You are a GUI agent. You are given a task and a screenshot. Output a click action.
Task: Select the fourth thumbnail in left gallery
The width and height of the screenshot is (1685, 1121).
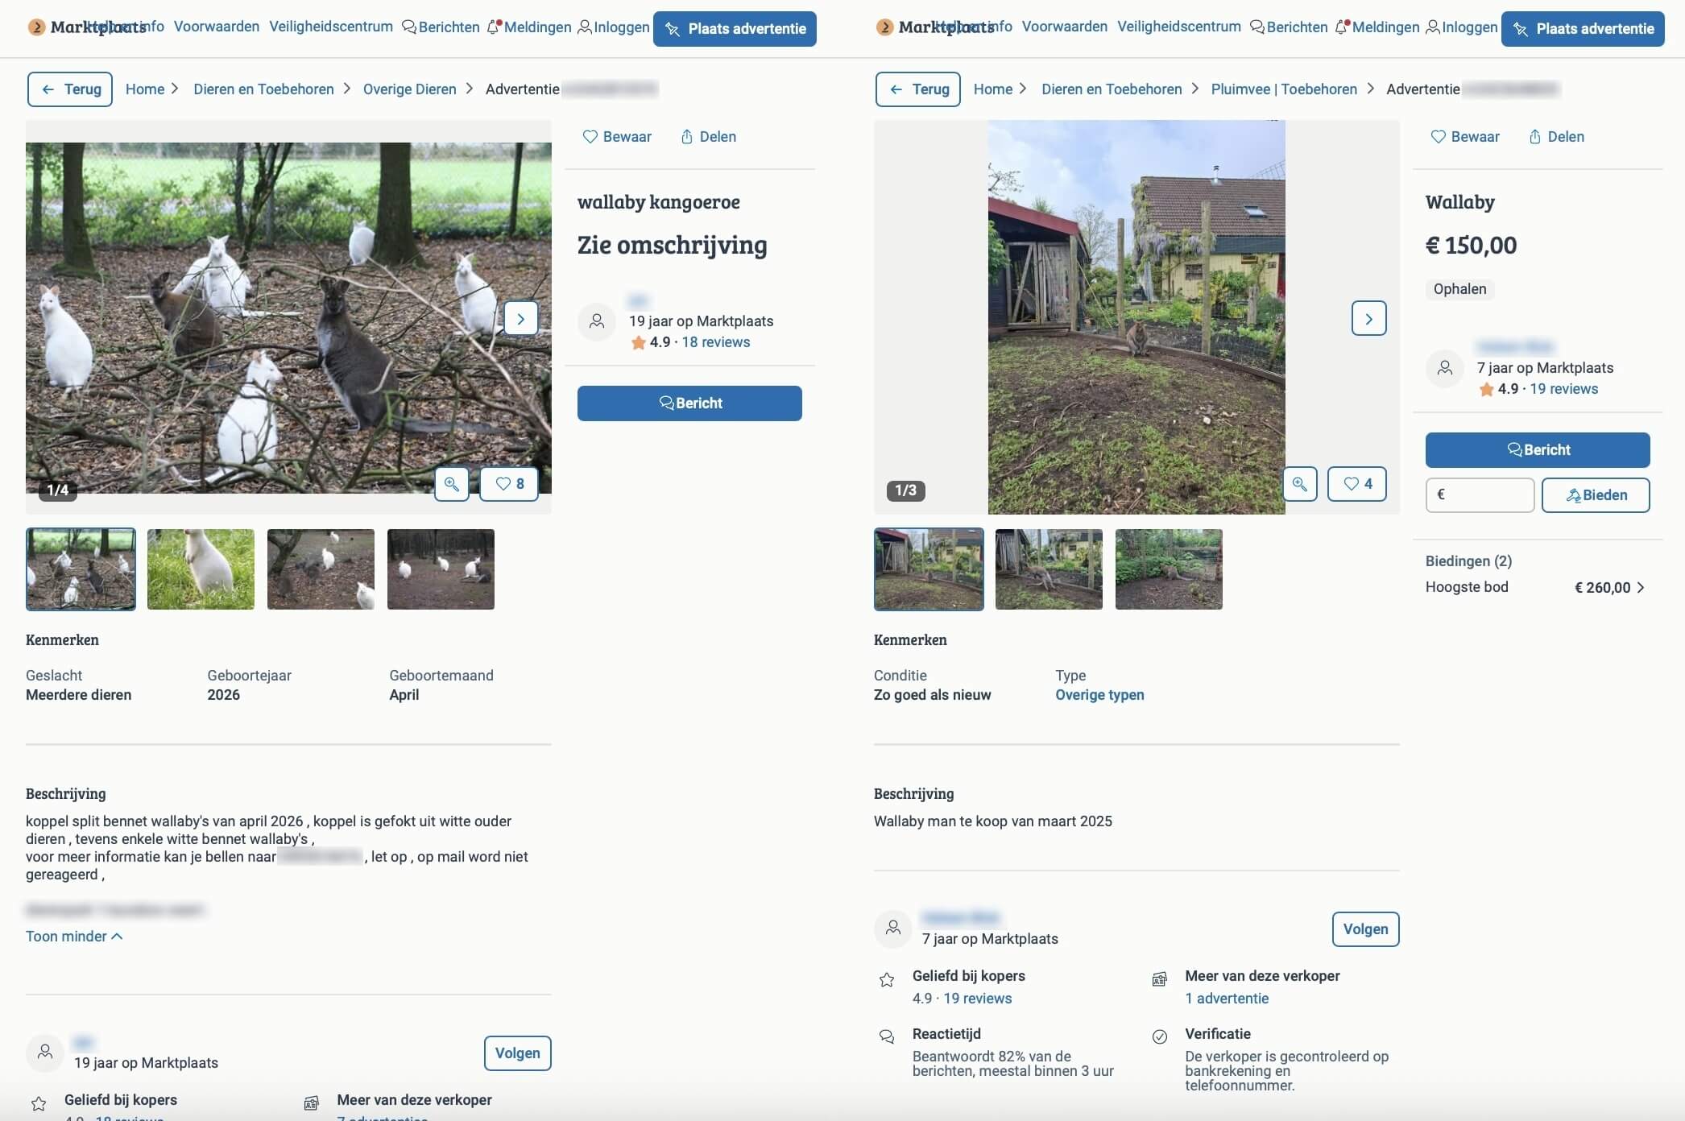tap(441, 569)
